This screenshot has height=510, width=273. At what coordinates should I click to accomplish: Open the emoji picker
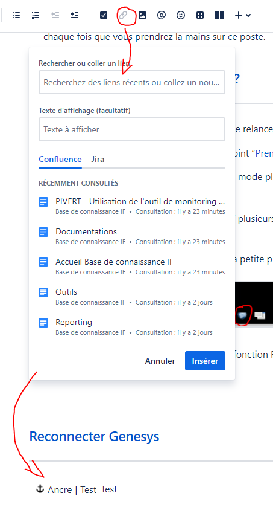pyautogui.click(x=181, y=15)
